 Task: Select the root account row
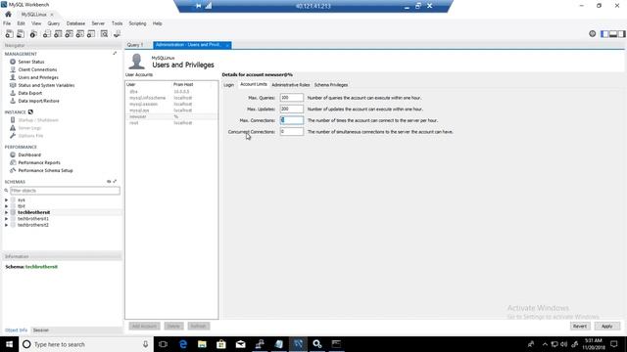(x=171, y=123)
